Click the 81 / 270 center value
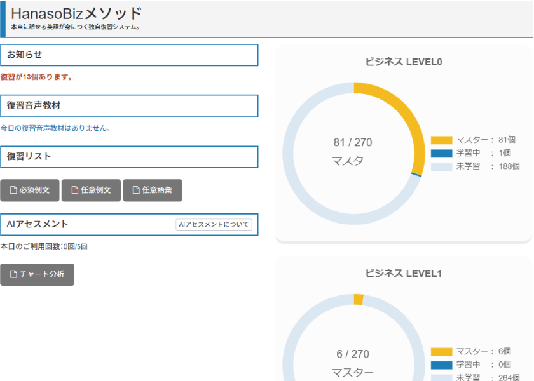This screenshot has width=534, height=381. click(x=353, y=142)
